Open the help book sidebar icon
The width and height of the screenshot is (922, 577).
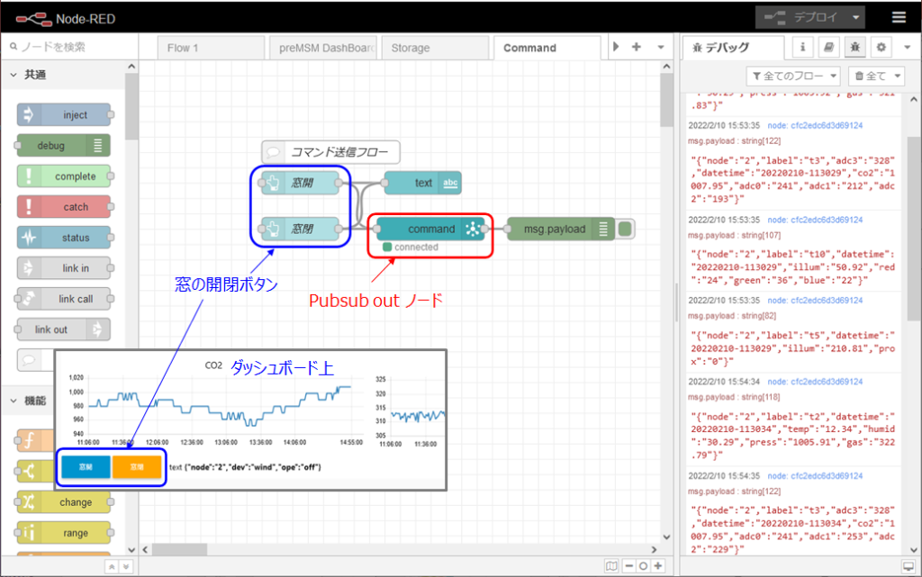829,48
